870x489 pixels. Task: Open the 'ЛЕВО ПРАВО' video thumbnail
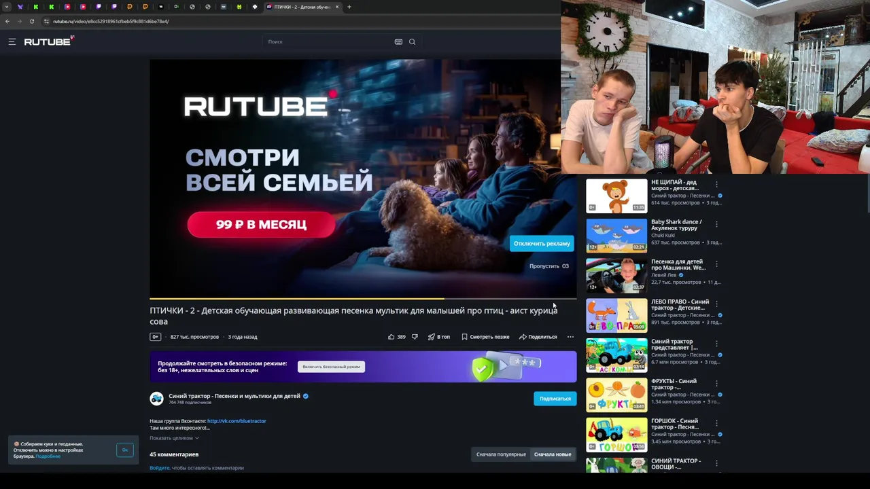(x=616, y=315)
